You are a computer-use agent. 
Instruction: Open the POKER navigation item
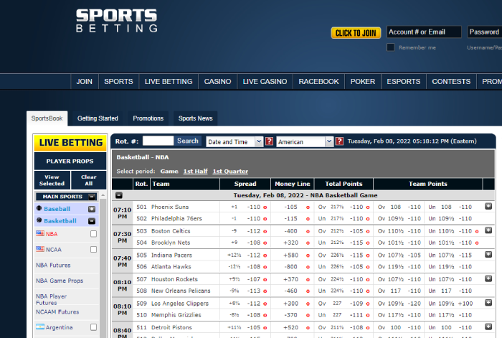[363, 81]
